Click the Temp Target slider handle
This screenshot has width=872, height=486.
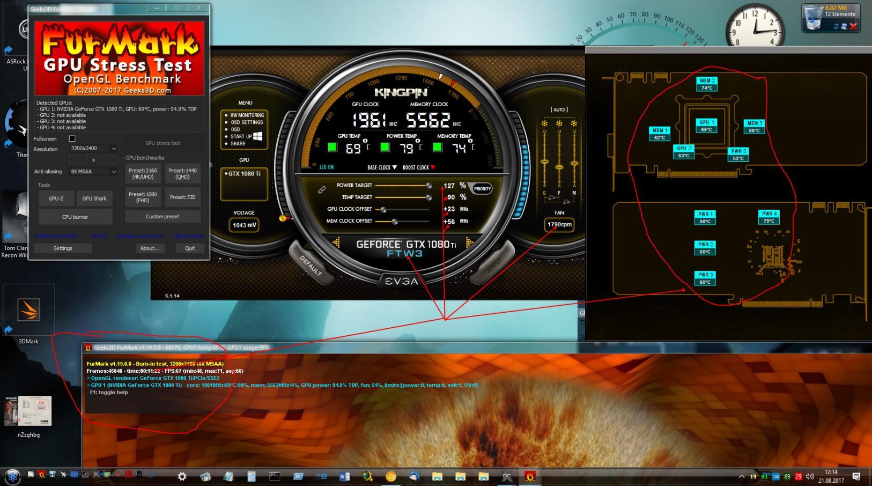(x=428, y=197)
